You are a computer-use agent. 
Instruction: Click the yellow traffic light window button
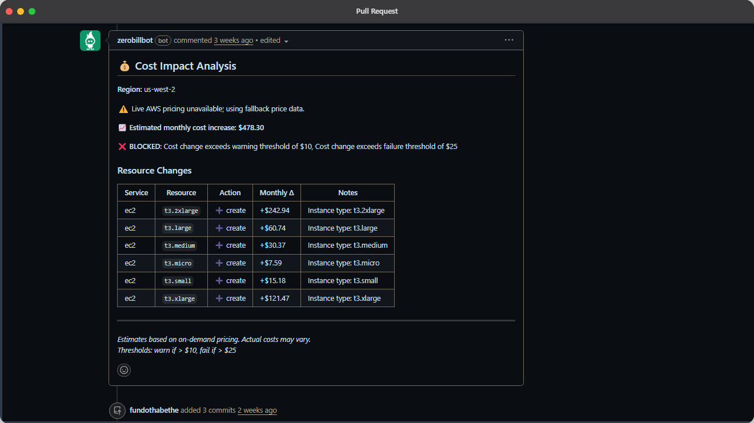(21, 11)
